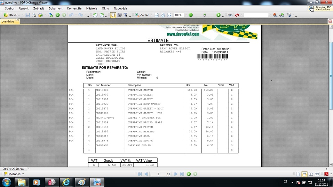Click the Actual Size page icon
The image size is (333, 187).
click(x=157, y=15)
